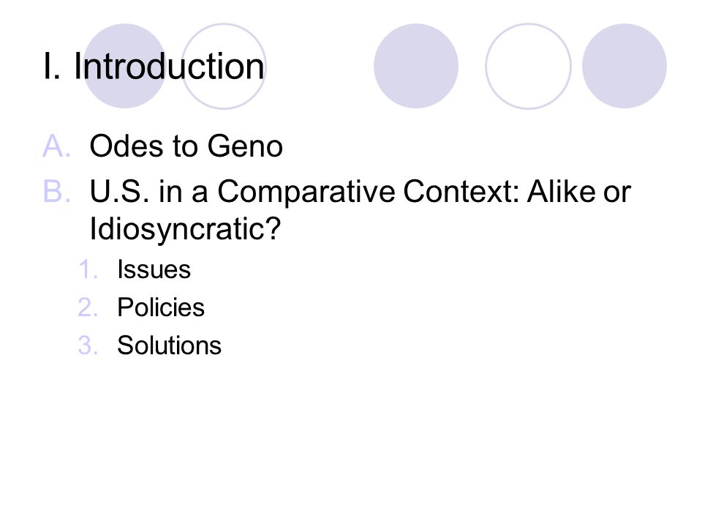This screenshot has width=702, height=527.
Task: Click the filled lavender circle behind 'Intro'
Action: click(125, 66)
